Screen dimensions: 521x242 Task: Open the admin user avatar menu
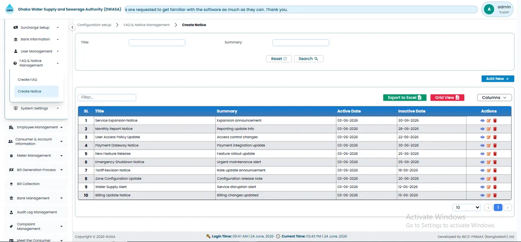[x=489, y=9]
